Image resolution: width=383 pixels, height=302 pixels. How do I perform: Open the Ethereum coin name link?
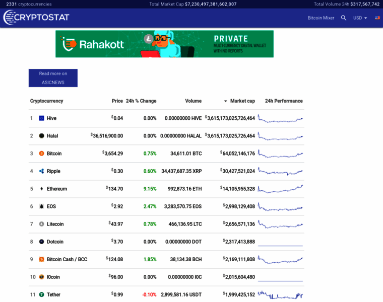[56, 189]
